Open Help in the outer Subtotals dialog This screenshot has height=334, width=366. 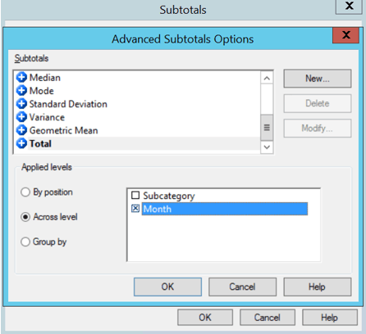(x=330, y=318)
